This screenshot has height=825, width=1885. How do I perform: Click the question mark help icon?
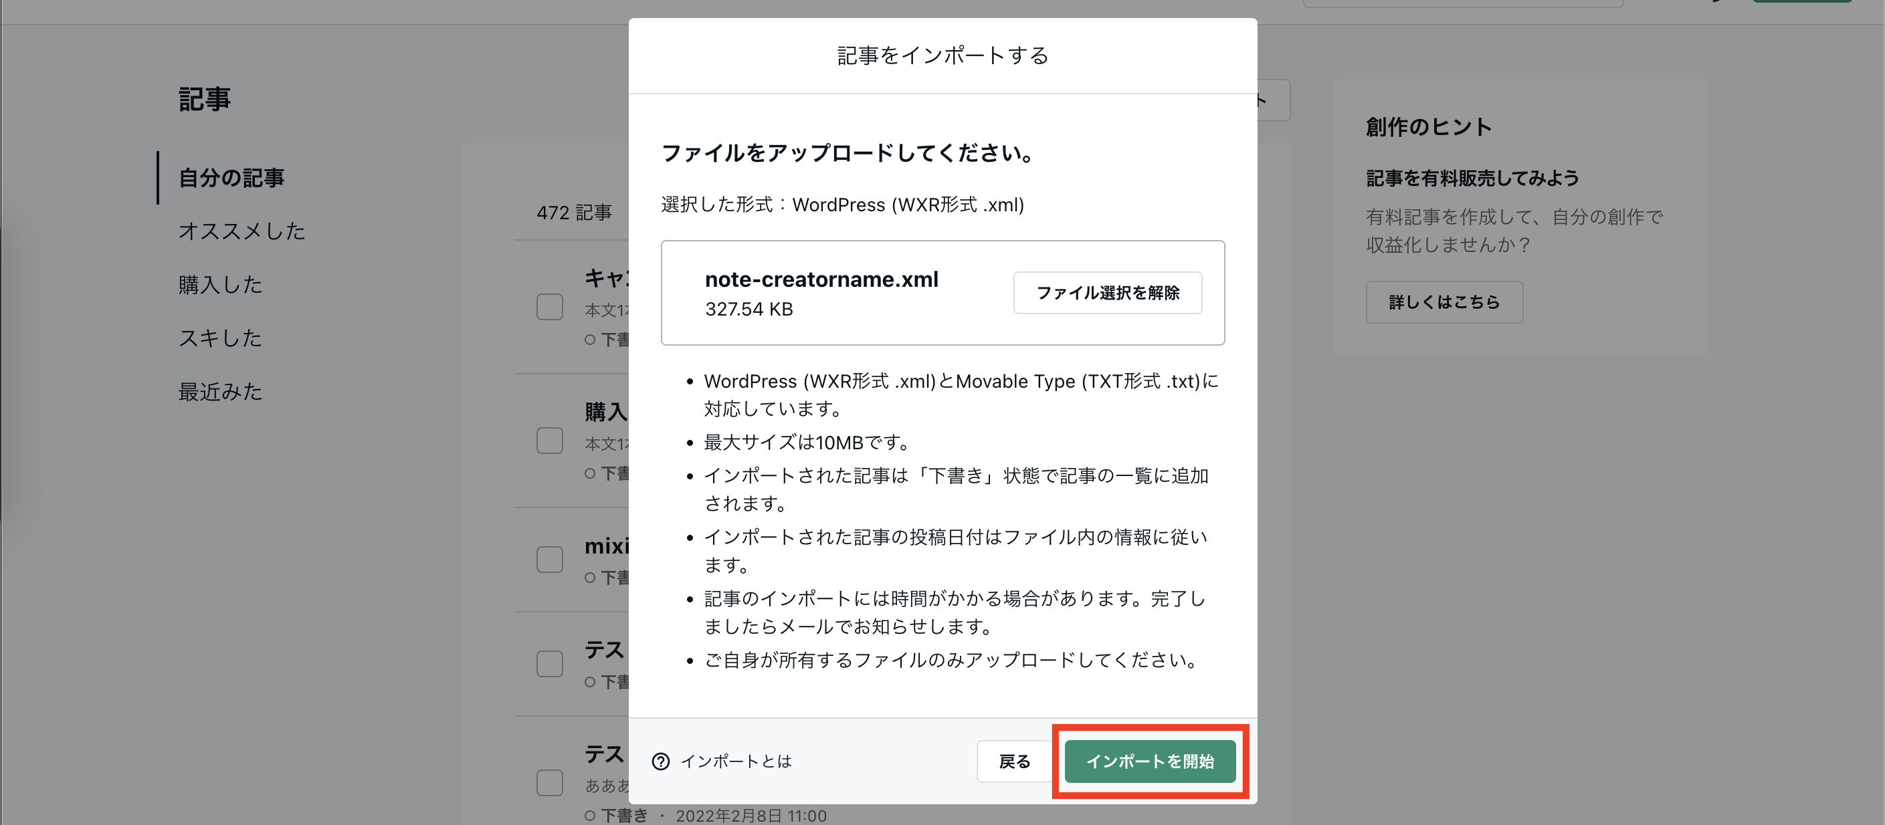pyautogui.click(x=660, y=761)
